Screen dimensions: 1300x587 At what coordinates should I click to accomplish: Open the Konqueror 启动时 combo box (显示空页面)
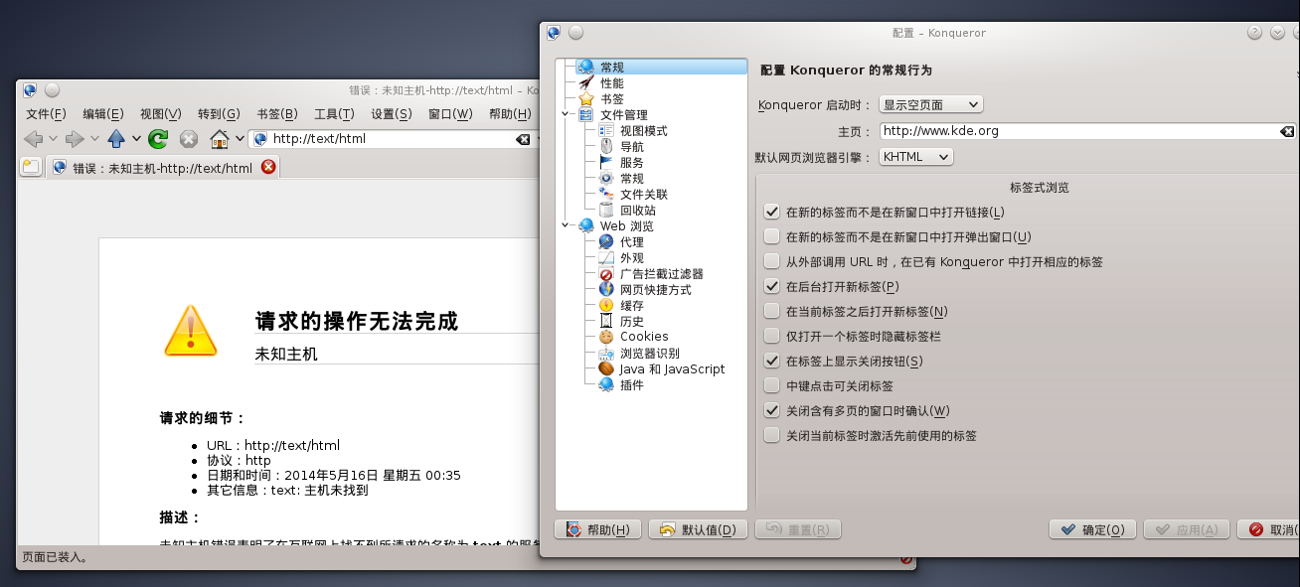pyautogui.click(x=931, y=105)
